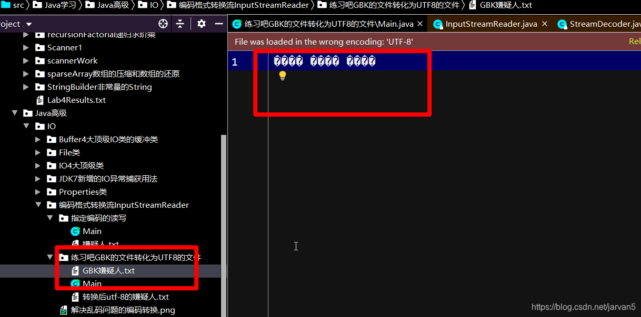
Task: Click the locate/scroll-from-source target icon
Action: tap(163, 24)
